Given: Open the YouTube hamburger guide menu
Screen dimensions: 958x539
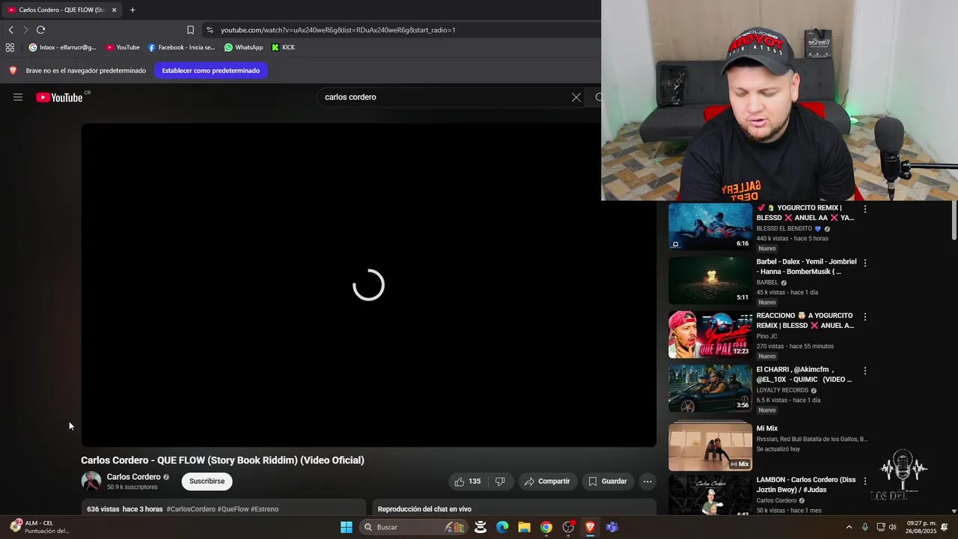Looking at the screenshot, I should (18, 97).
